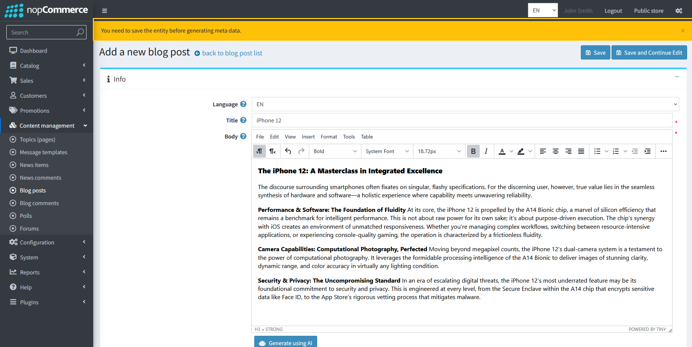Apply the text color swatch
This screenshot has height=347, width=692.
pyautogui.click(x=502, y=151)
